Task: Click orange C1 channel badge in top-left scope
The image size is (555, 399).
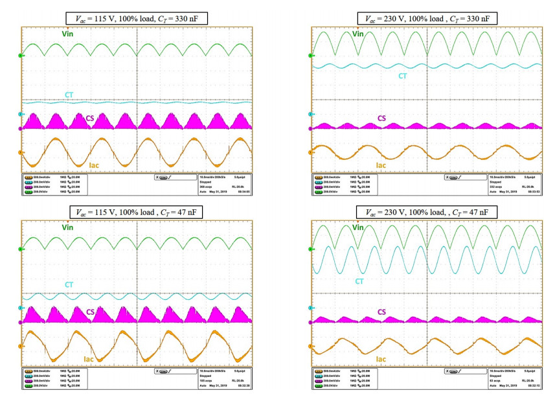Action: (x=28, y=176)
